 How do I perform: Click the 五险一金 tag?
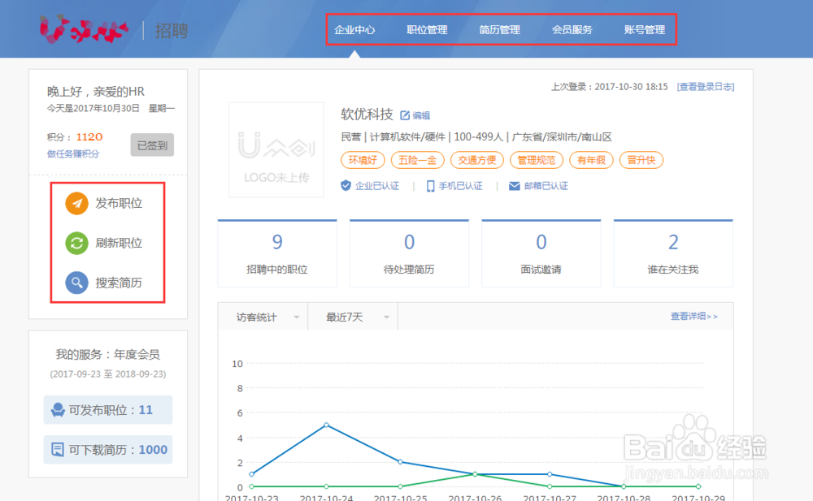tap(417, 160)
